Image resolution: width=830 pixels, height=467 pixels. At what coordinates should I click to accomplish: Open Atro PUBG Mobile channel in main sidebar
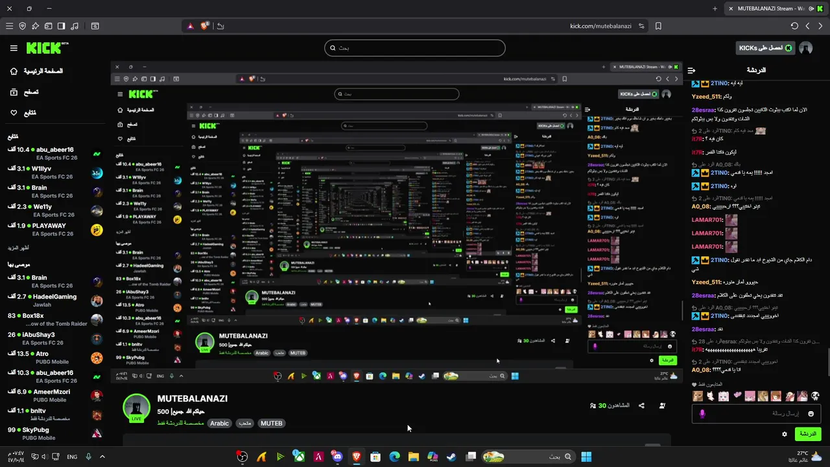[x=55, y=357]
